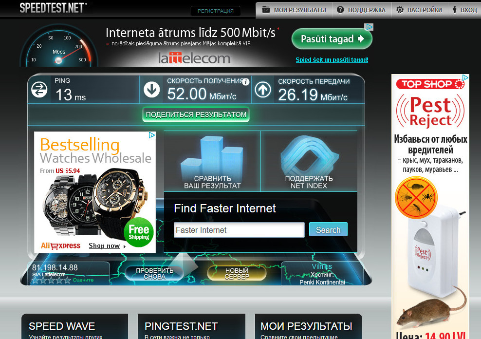The image size is (481, 339).
Task: Open СРАВНИТЬ ВАШ РЕЗУЛЬТАТ tile
Action: tap(212, 161)
